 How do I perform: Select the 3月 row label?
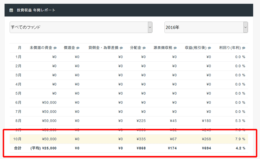tap(19, 75)
